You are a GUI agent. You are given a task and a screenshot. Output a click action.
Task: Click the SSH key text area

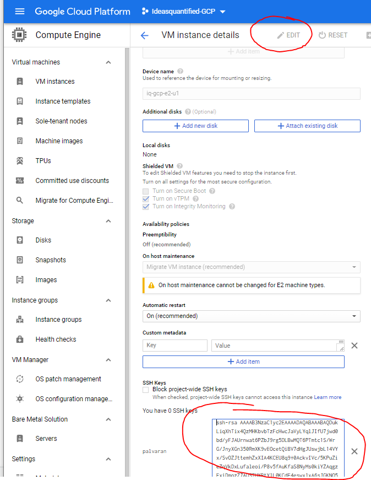tap(278, 447)
